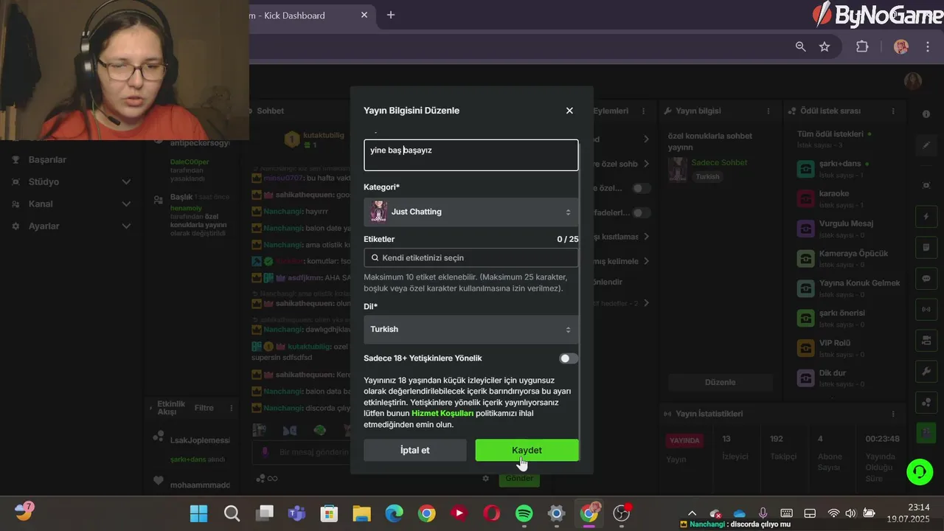Viewport: 944px width, 531px height.
Task: Close the Kick Dashboard browser tab
Action: coord(364,15)
